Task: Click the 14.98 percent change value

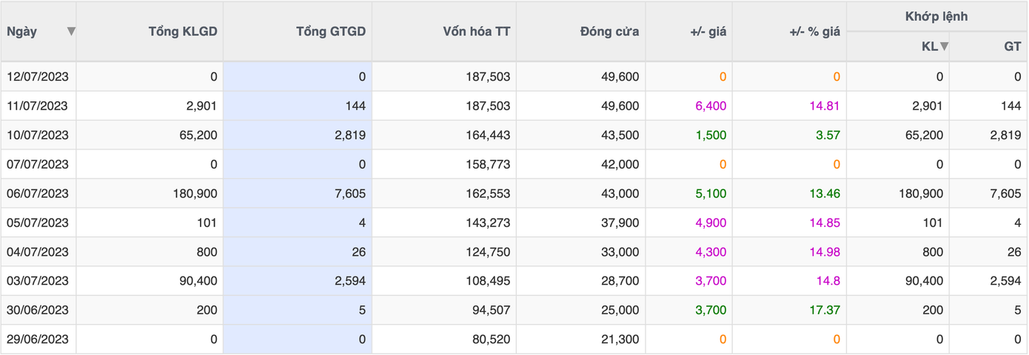Action: coord(825,251)
